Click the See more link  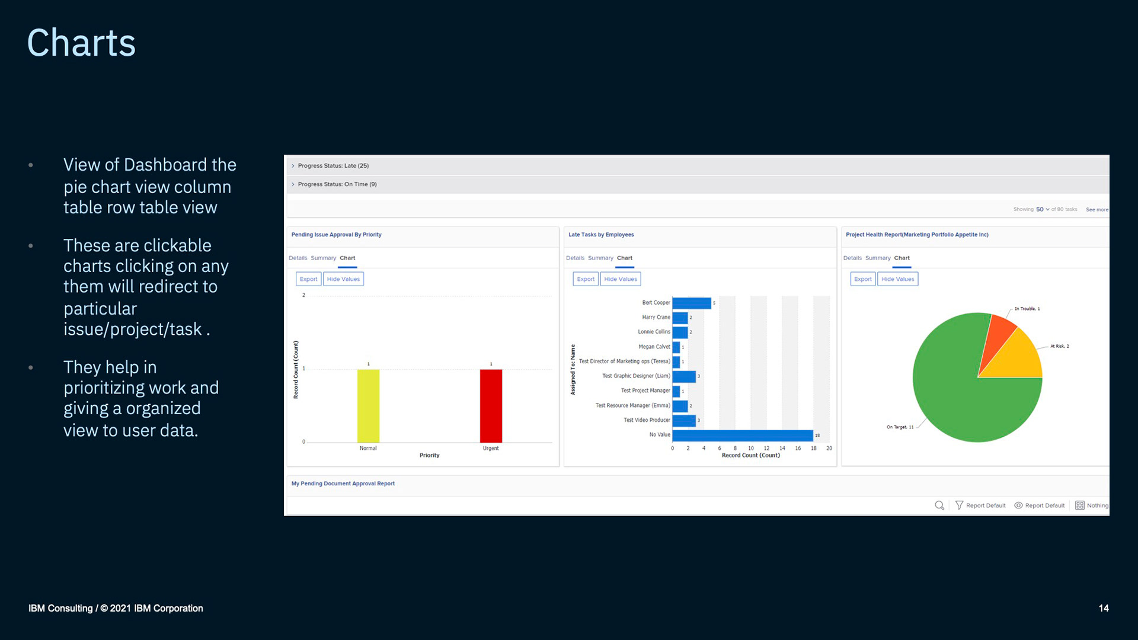tap(1097, 209)
